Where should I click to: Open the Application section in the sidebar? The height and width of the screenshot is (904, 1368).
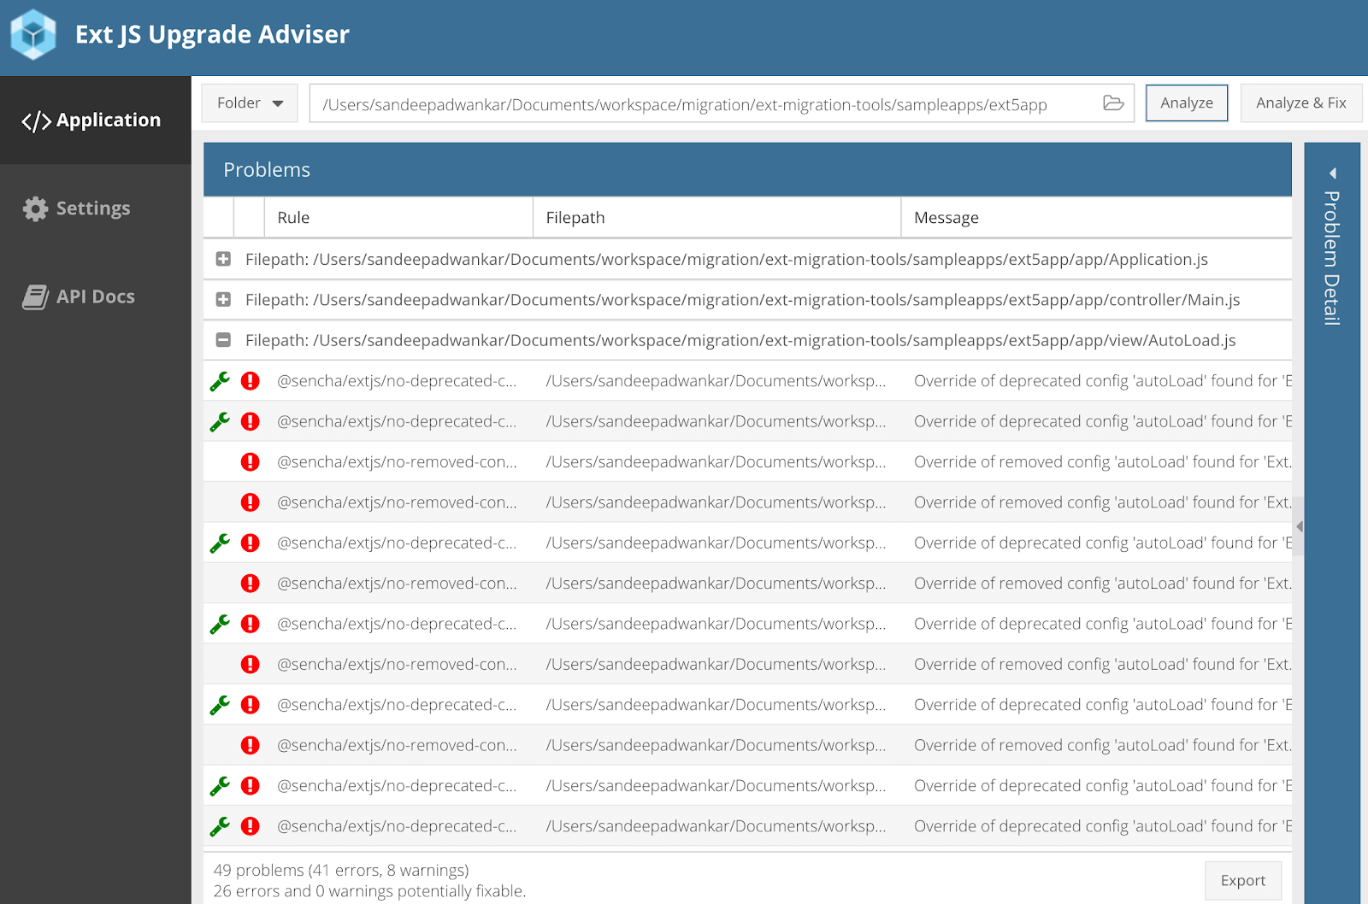click(x=95, y=120)
